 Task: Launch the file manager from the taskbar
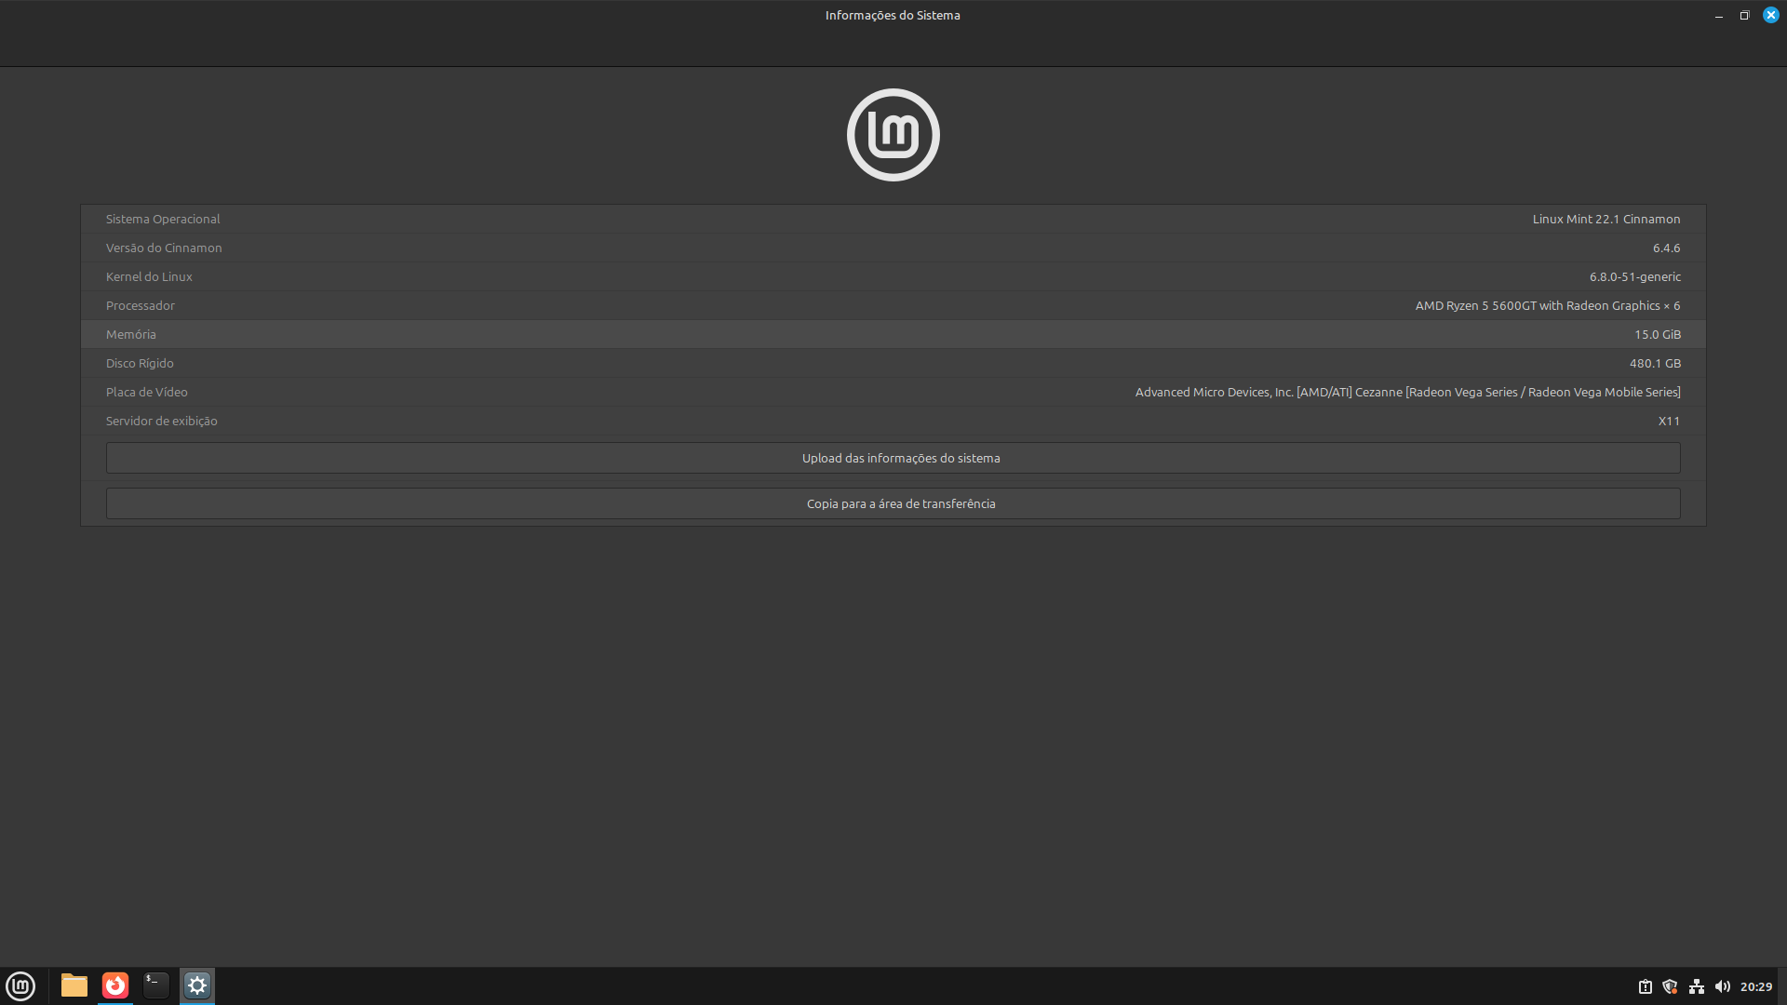pyautogui.click(x=74, y=985)
